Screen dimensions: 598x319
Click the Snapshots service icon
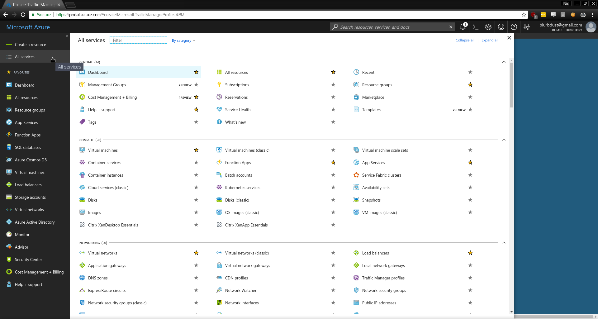click(356, 200)
